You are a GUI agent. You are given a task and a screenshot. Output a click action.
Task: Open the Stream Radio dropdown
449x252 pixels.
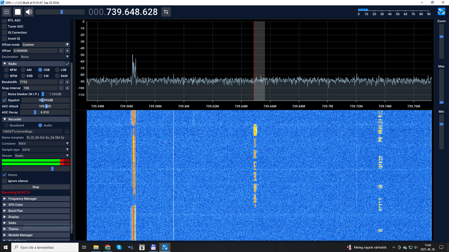click(42, 156)
